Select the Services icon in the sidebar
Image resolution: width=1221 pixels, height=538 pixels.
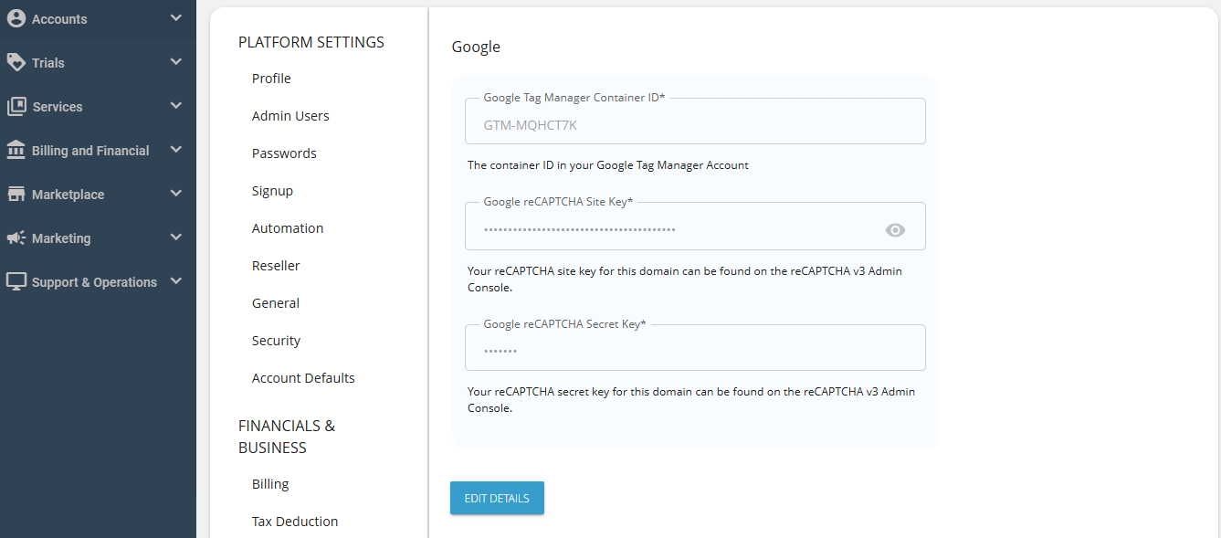pos(16,106)
